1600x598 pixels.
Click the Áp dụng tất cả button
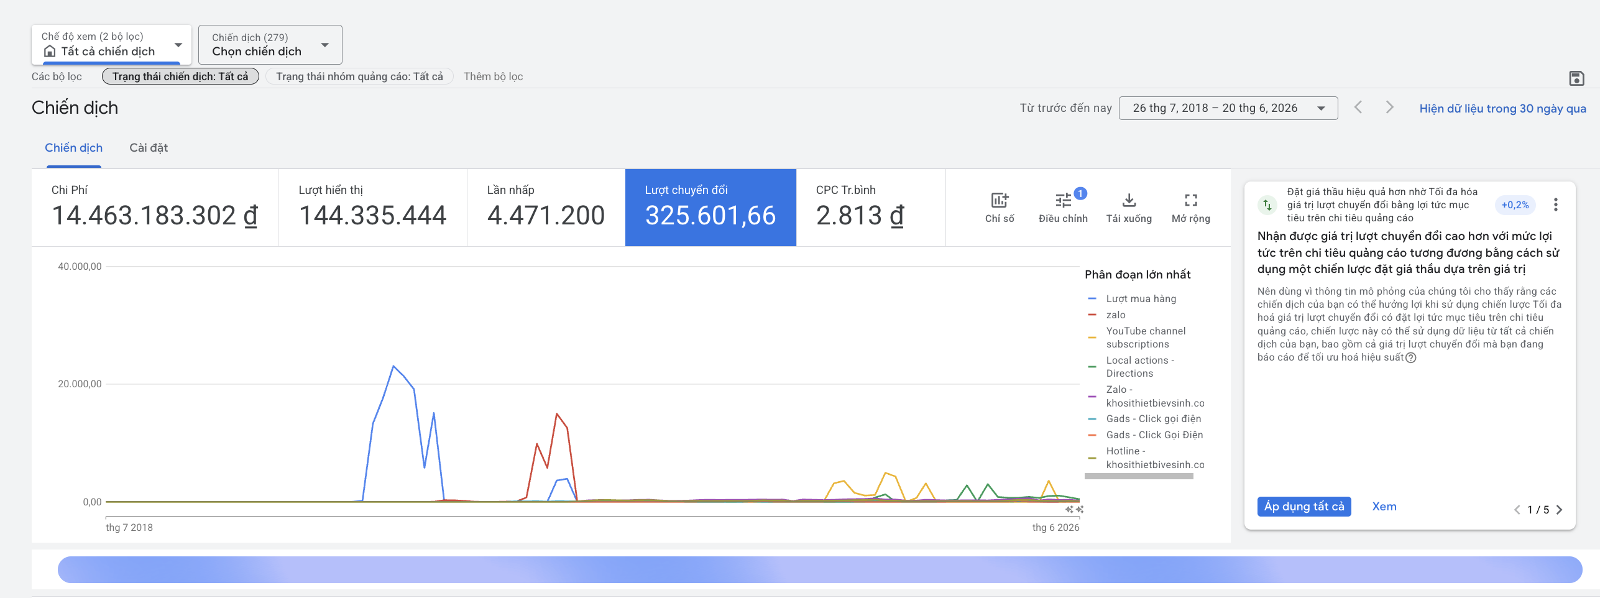pyautogui.click(x=1304, y=507)
